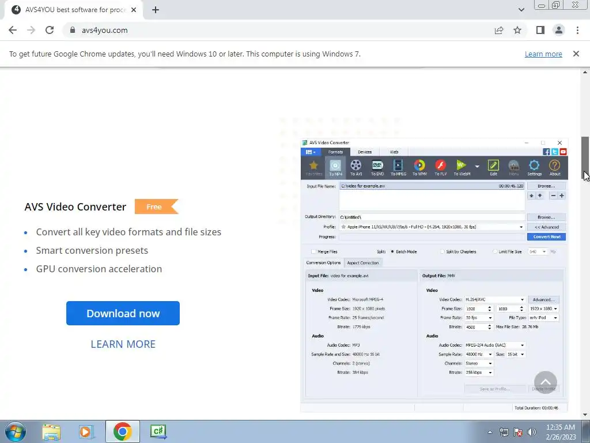The height and width of the screenshot is (443, 590).
Task: Switch to the Devices tab in the converter
Action: click(365, 152)
